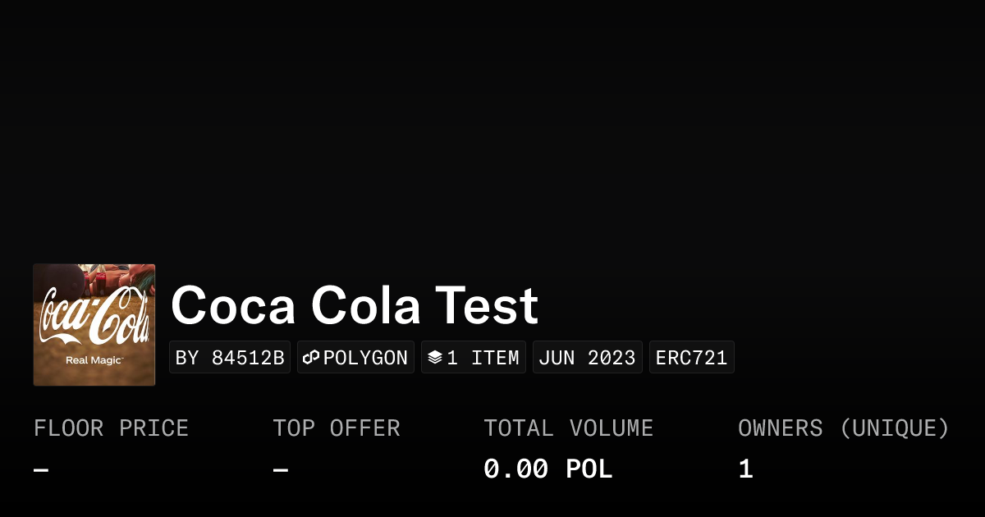985x517 pixels.
Task: Open creator profile BY 84512B
Action: [230, 358]
